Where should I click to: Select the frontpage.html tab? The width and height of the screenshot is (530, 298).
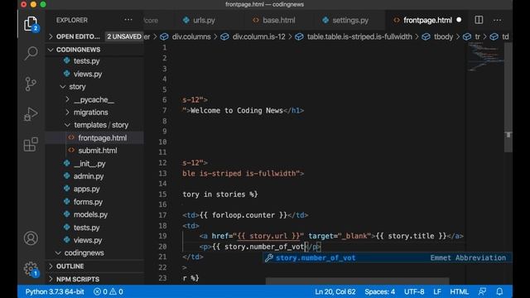tap(428, 20)
